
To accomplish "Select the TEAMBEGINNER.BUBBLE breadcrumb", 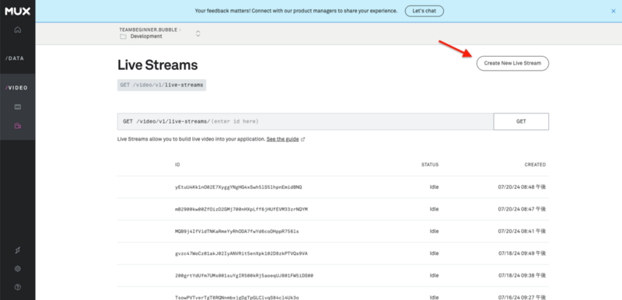I will click(149, 30).
